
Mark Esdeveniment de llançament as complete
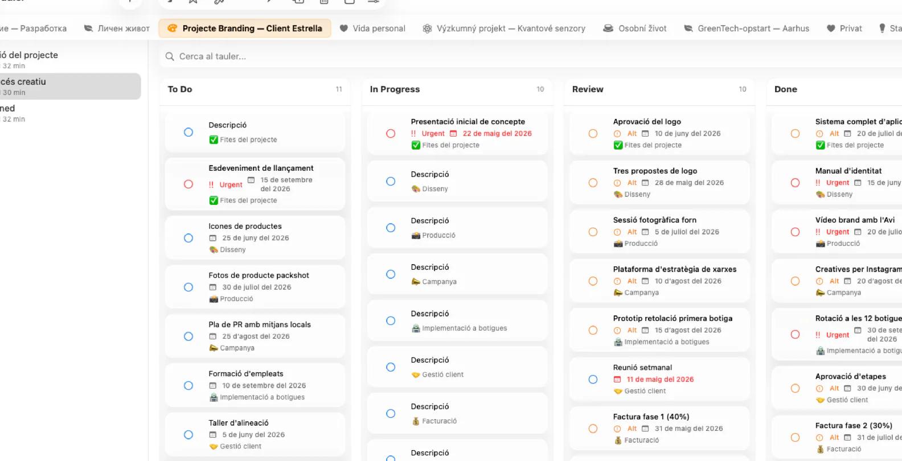click(188, 184)
